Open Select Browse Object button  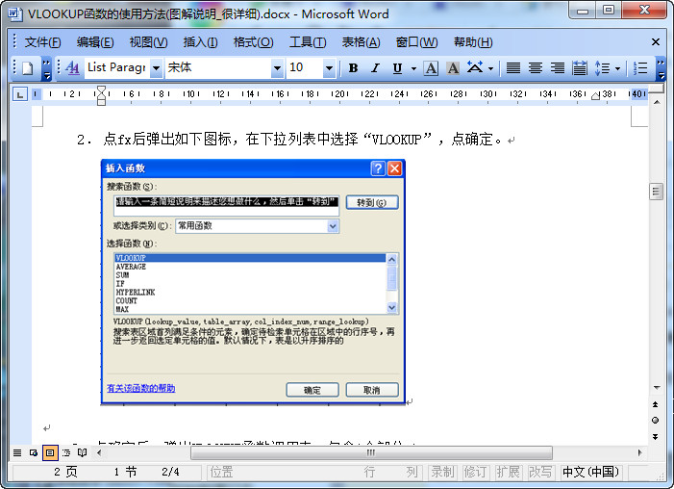point(655,420)
